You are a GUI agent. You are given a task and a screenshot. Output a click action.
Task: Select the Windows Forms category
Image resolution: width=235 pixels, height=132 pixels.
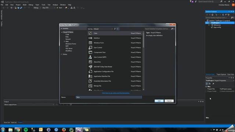70,44
